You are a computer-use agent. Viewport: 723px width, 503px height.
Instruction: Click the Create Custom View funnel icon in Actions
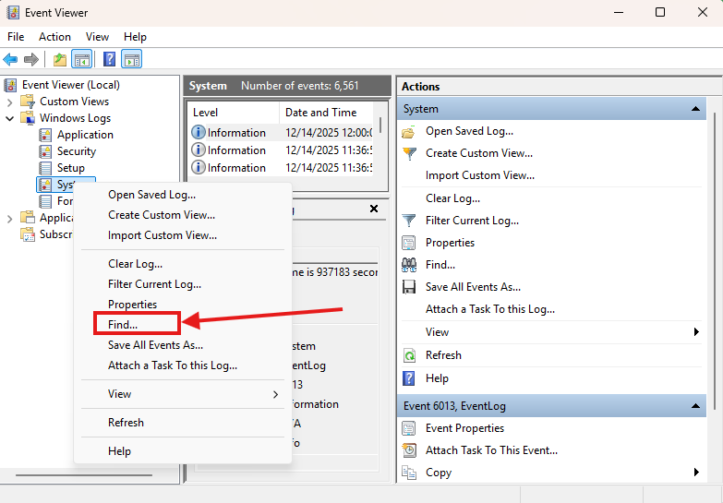coord(409,153)
